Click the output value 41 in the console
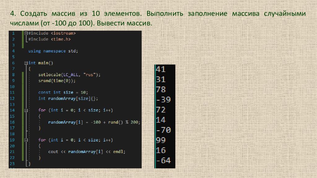 coord(161,70)
